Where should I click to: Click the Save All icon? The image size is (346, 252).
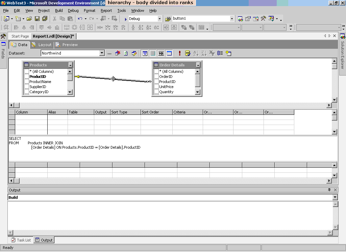point(45,19)
